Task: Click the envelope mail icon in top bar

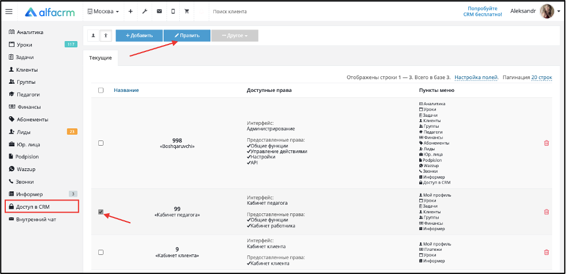Action: 159,12
